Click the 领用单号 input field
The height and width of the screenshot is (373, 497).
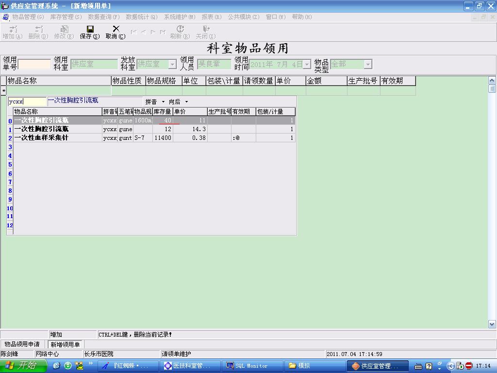pyautogui.click(x=34, y=64)
